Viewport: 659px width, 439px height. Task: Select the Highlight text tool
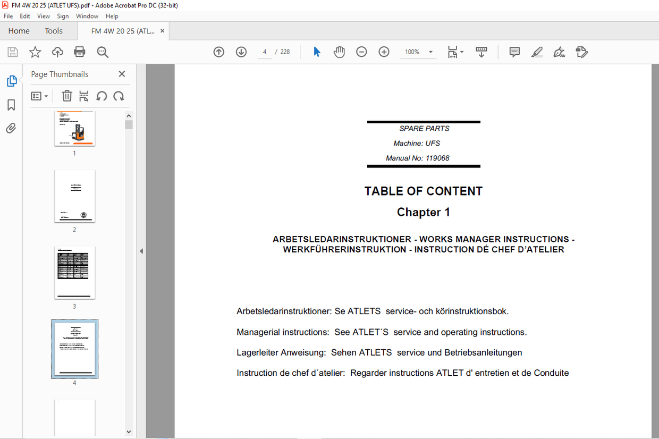(537, 52)
